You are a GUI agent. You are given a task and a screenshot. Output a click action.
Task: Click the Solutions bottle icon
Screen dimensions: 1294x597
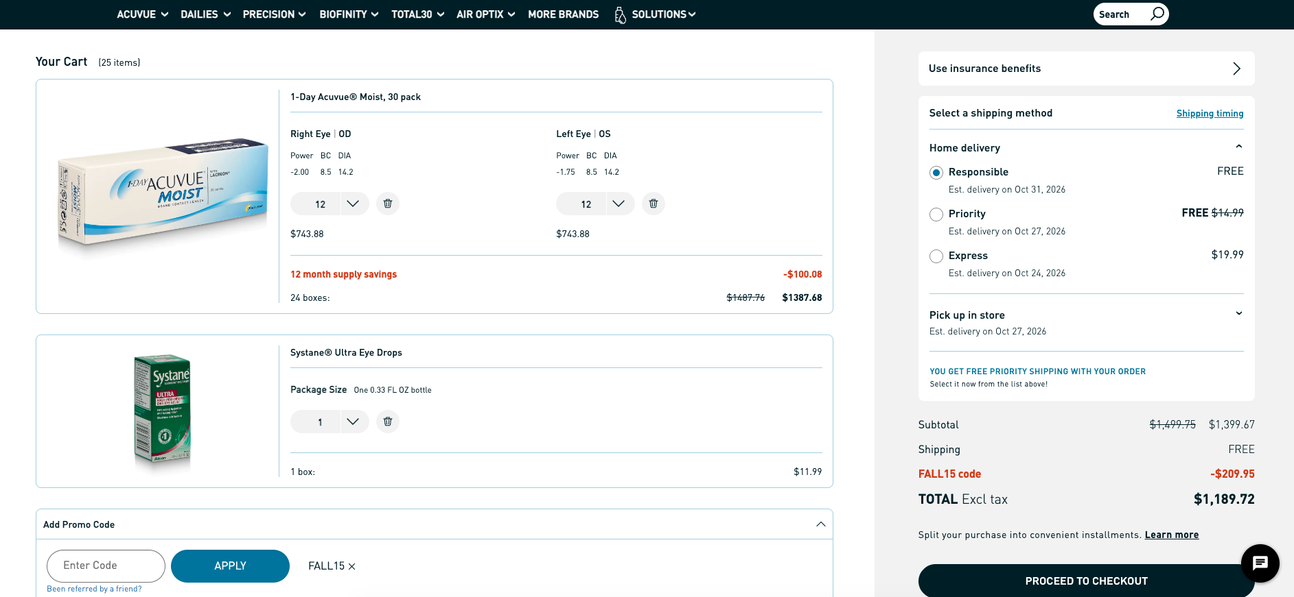[x=620, y=14]
